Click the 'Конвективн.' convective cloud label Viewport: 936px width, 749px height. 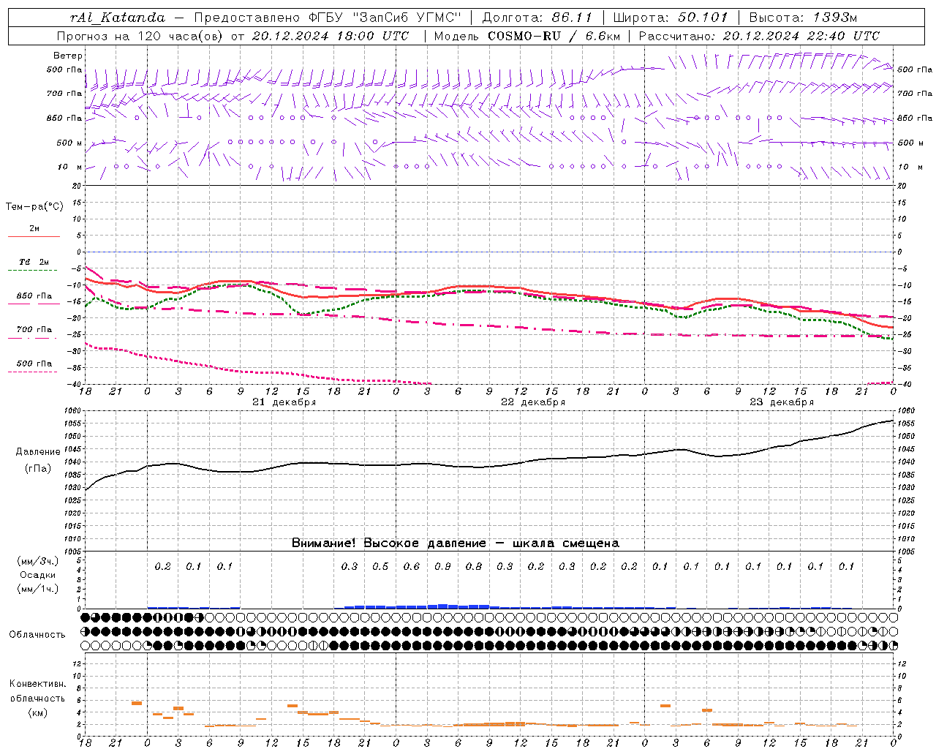(x=37, y=684)
